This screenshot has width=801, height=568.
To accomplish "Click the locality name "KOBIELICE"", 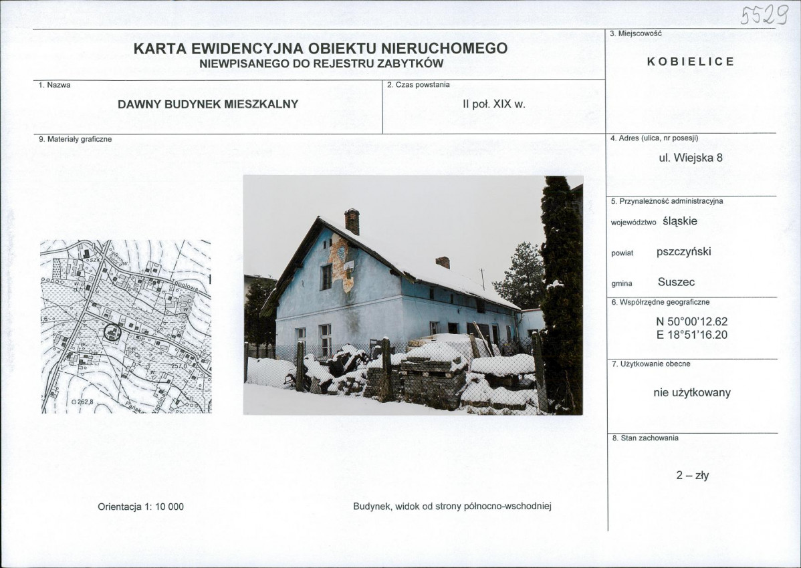I will [691, 61].
